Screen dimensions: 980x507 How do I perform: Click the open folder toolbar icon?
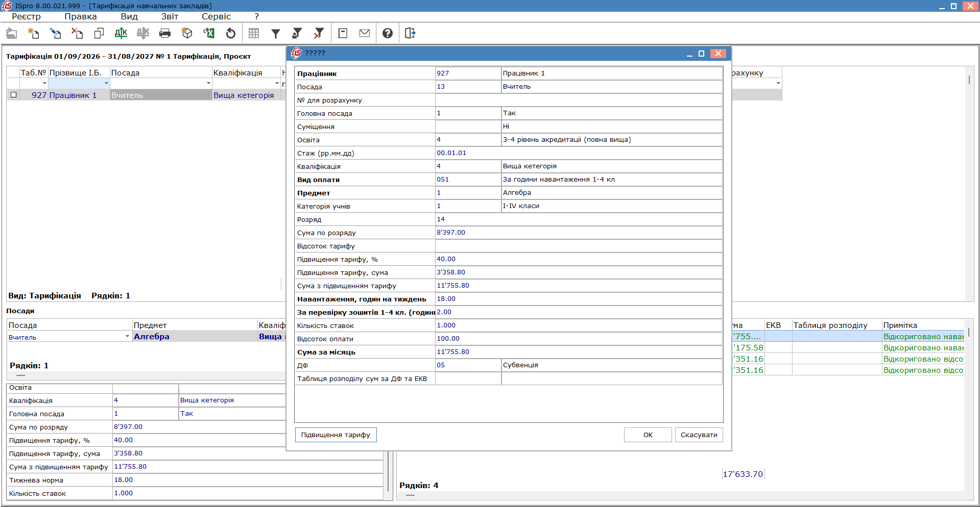point(12,34)
